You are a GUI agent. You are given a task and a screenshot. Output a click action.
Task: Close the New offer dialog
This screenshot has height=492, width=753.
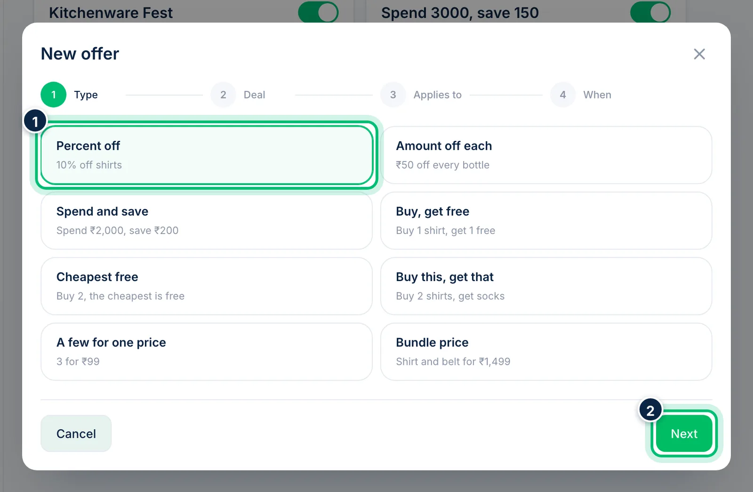coord(699,54)
